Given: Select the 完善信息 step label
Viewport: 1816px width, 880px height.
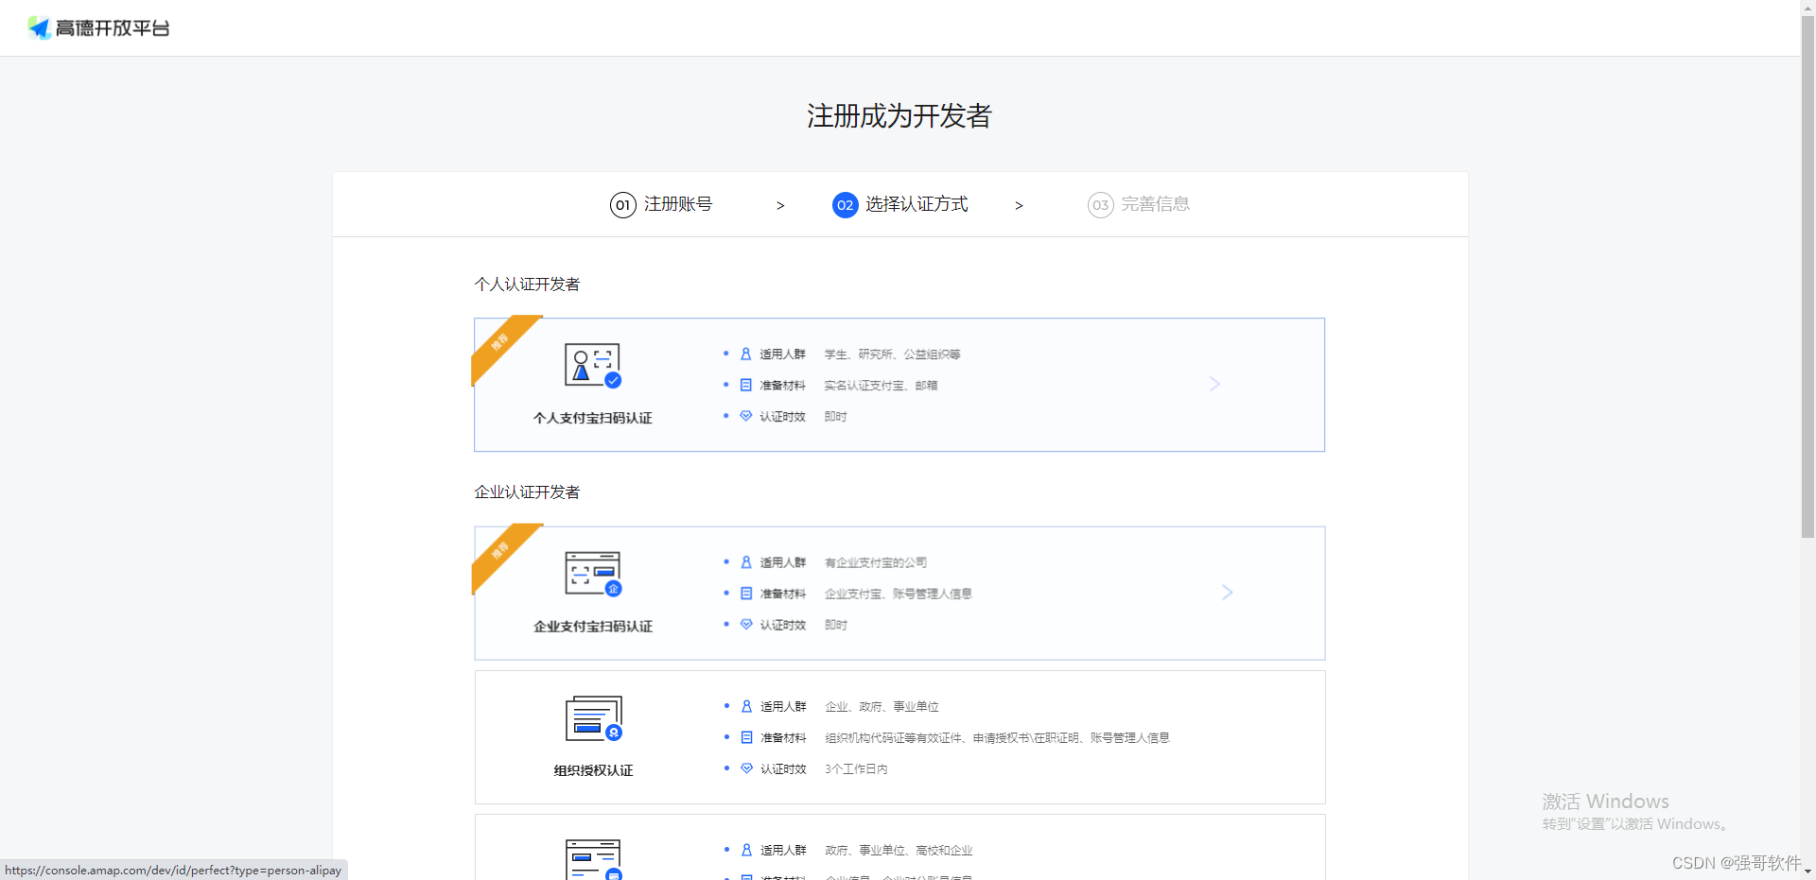Looking at the screenshot, I should 1156,204.
